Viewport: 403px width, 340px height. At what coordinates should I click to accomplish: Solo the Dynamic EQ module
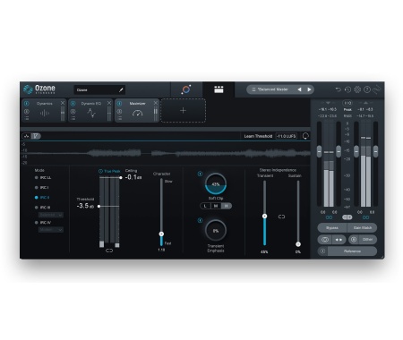[x=73, y=111]
